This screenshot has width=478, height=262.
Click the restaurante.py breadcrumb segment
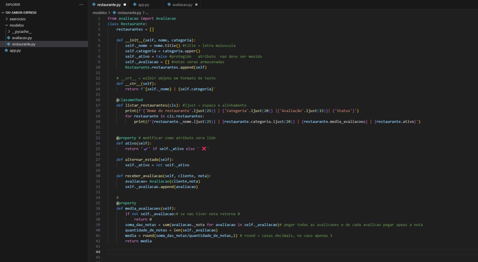[129, 13]
